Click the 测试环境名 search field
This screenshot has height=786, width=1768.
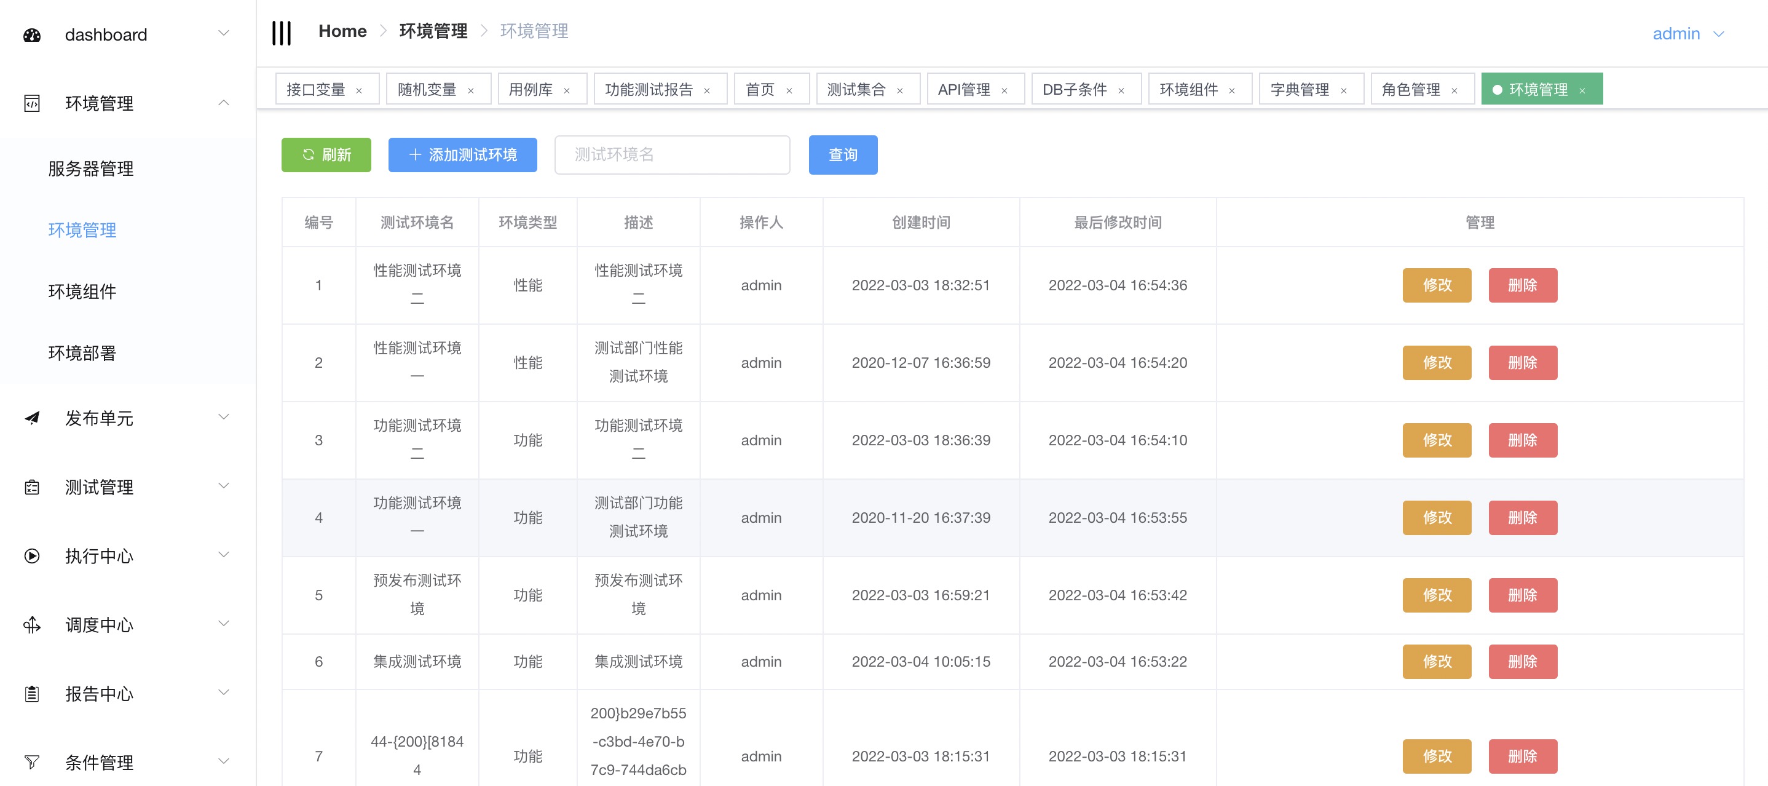[x=671, y=154]
